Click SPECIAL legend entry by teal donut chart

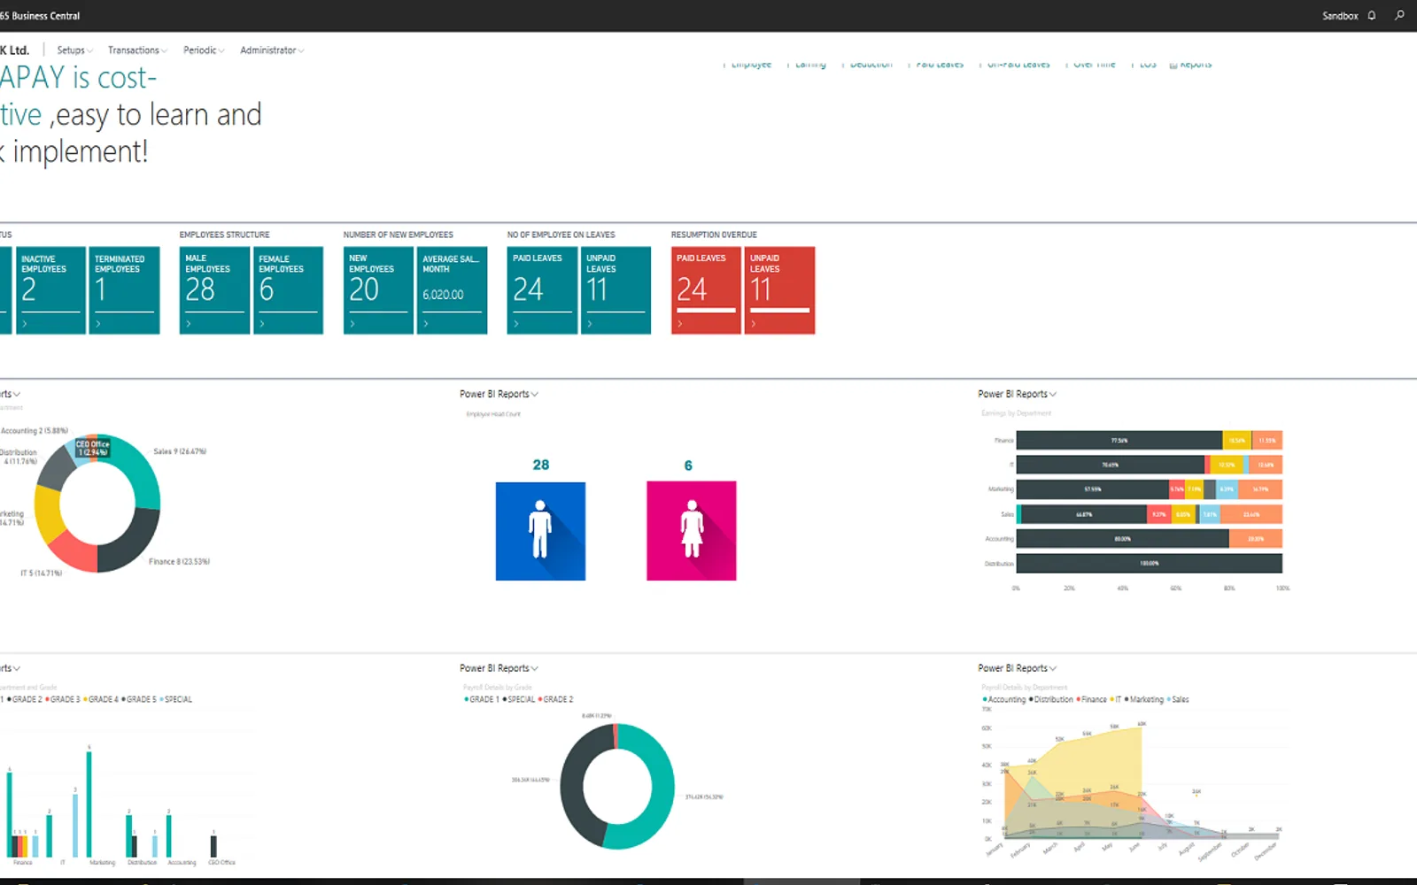point(519,699)
